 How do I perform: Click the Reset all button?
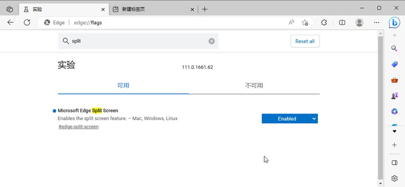(x=305, y=41)
